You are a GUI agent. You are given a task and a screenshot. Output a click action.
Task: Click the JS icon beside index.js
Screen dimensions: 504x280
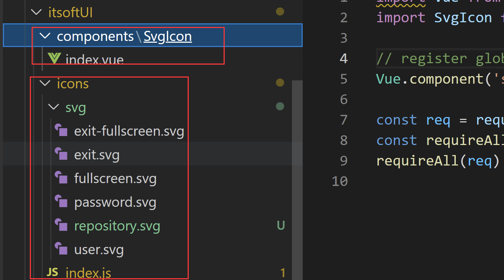[52, 272]
